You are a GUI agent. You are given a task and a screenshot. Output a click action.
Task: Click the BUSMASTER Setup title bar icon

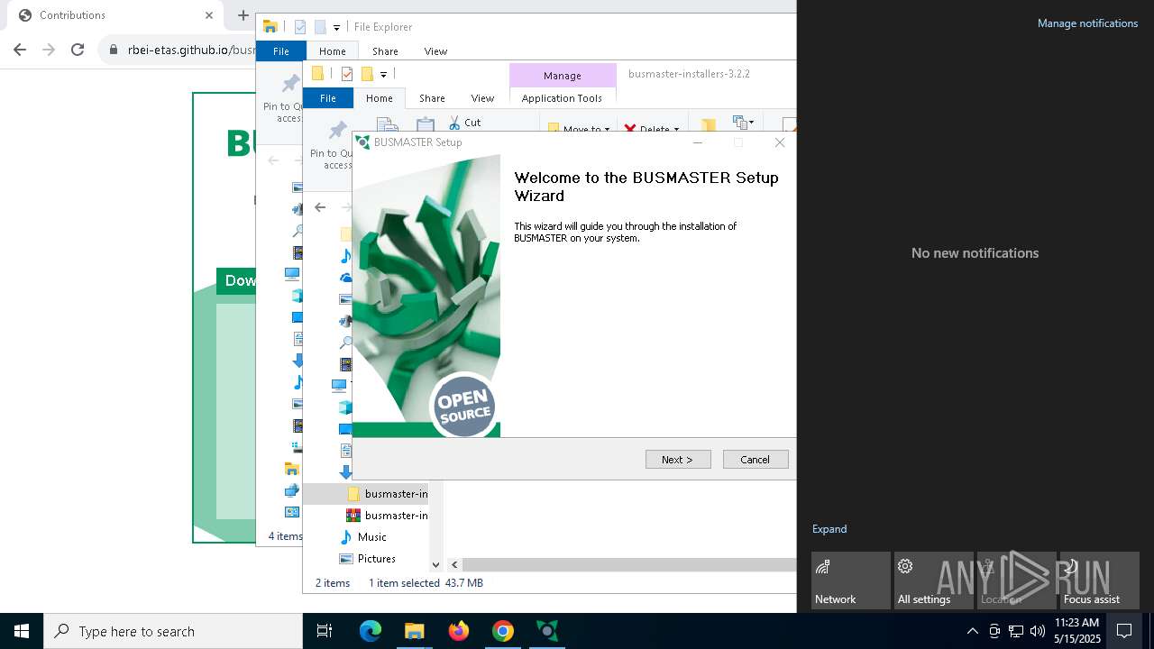tap(362, 142)
